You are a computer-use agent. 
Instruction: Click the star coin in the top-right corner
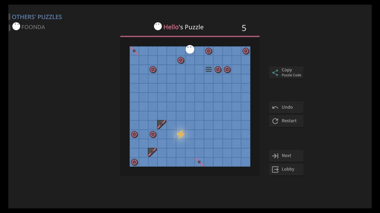pyautogui.click(x=246, y=51)
